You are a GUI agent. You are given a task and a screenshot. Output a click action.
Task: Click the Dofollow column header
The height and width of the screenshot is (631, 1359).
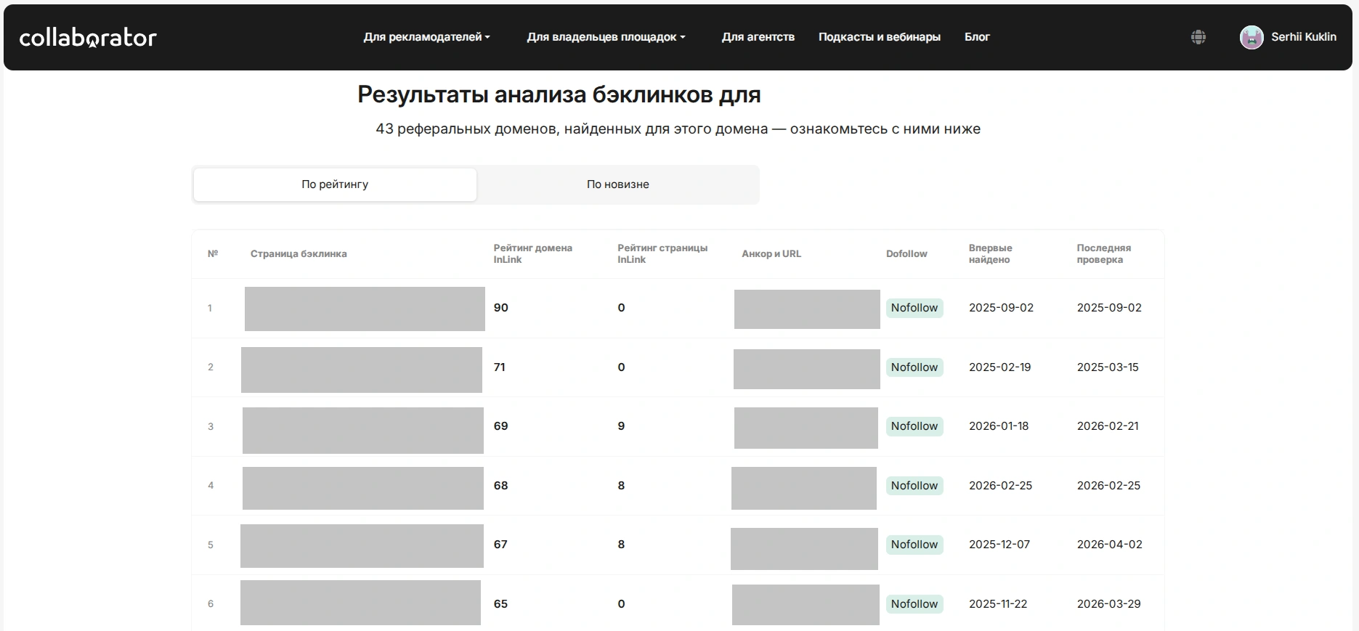coord(906,254)
